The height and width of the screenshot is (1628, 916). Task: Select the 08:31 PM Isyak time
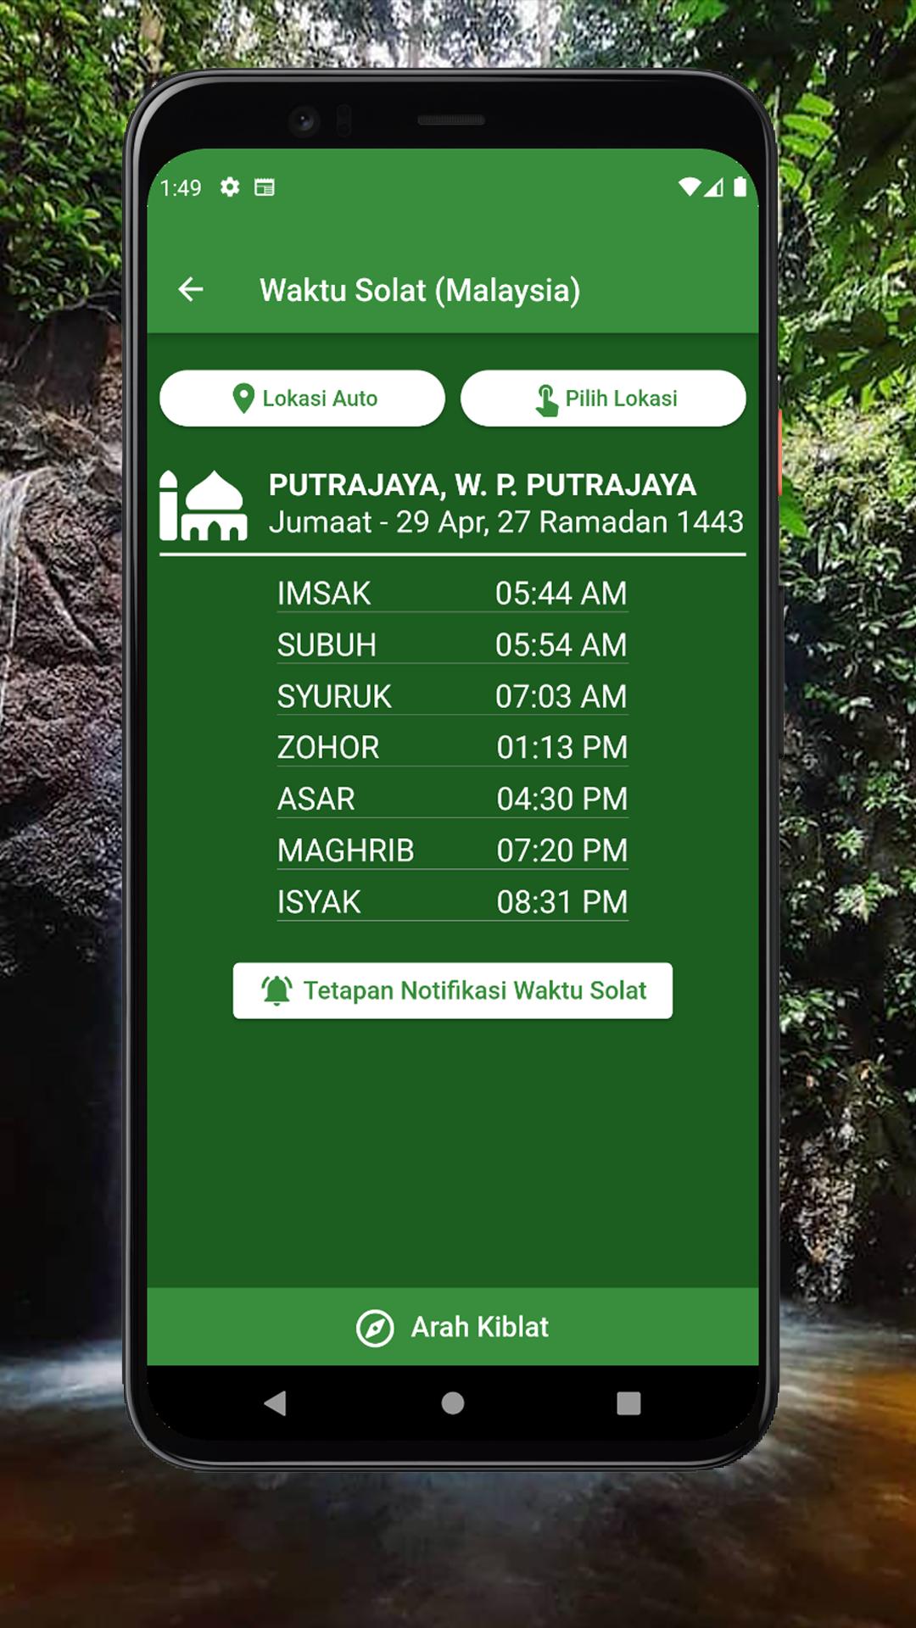(x=561, y=902)
